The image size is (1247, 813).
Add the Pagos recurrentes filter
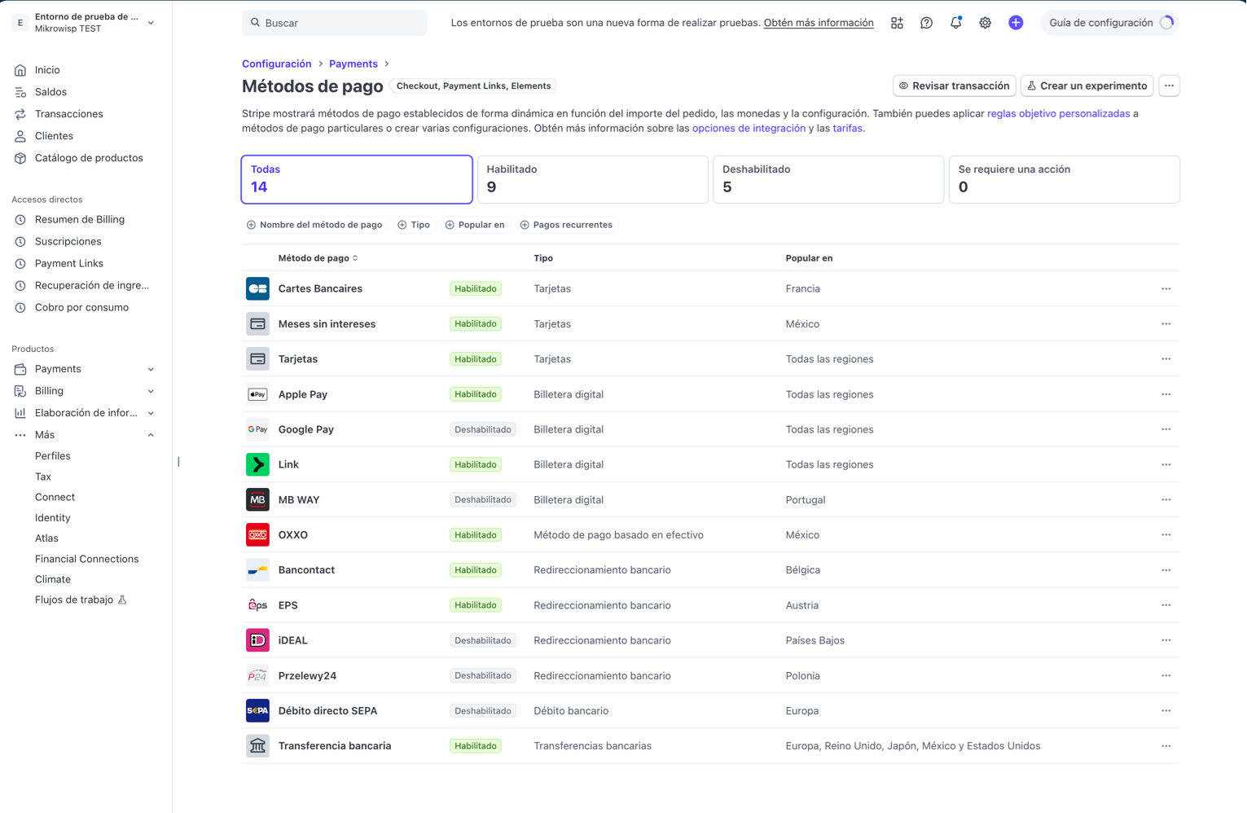tap(566, 225)
